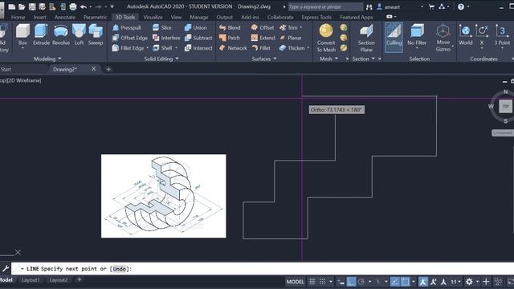Toggle the Culling button

point(394,37)
